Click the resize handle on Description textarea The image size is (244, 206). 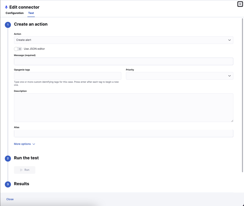click(x=232, y=121)
